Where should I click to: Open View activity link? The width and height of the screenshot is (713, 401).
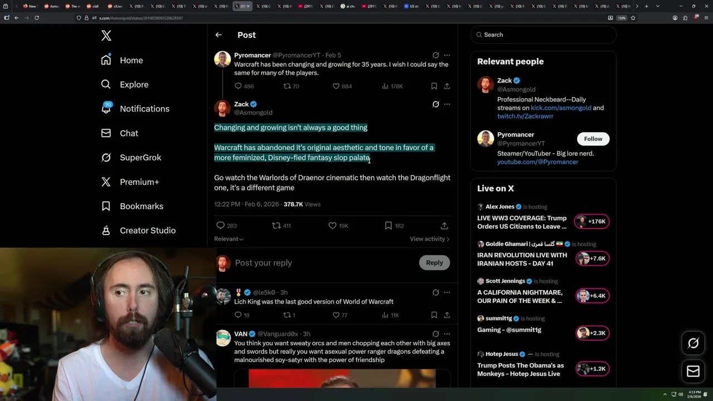(429, 239)
